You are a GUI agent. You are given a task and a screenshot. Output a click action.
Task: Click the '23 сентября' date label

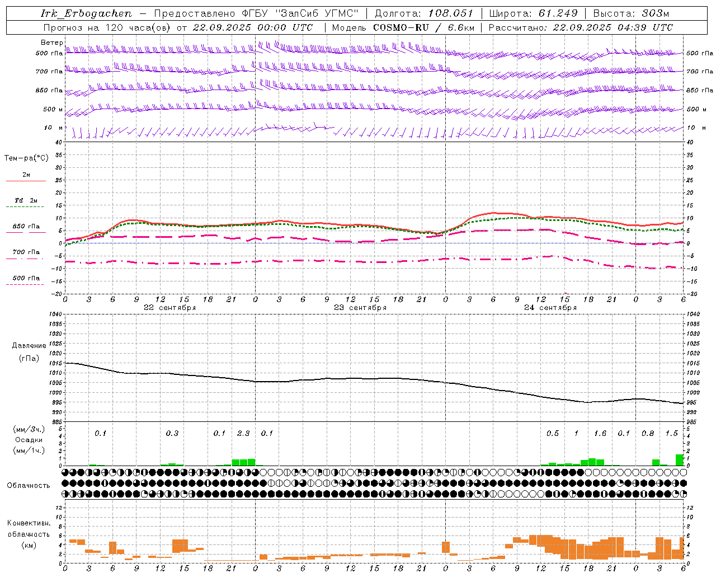click(360, 308)
